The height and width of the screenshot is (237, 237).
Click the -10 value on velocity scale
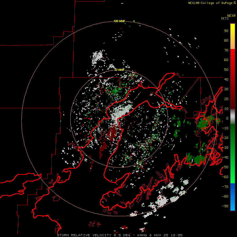click(x=225, y=128)
